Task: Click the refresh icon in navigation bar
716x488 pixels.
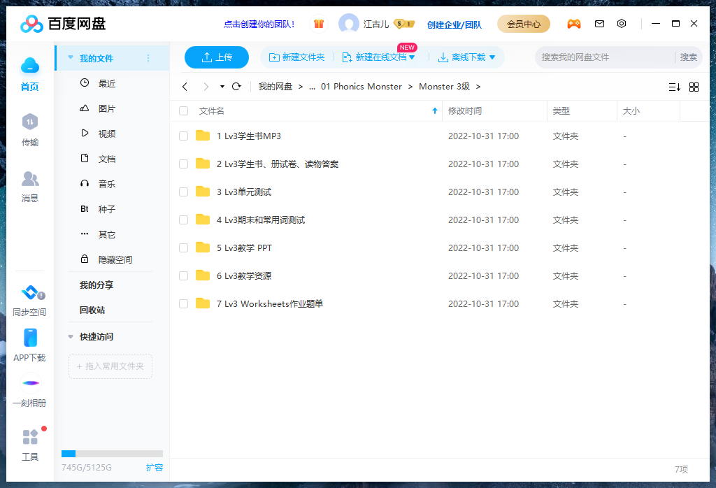Action: [236, 86]
